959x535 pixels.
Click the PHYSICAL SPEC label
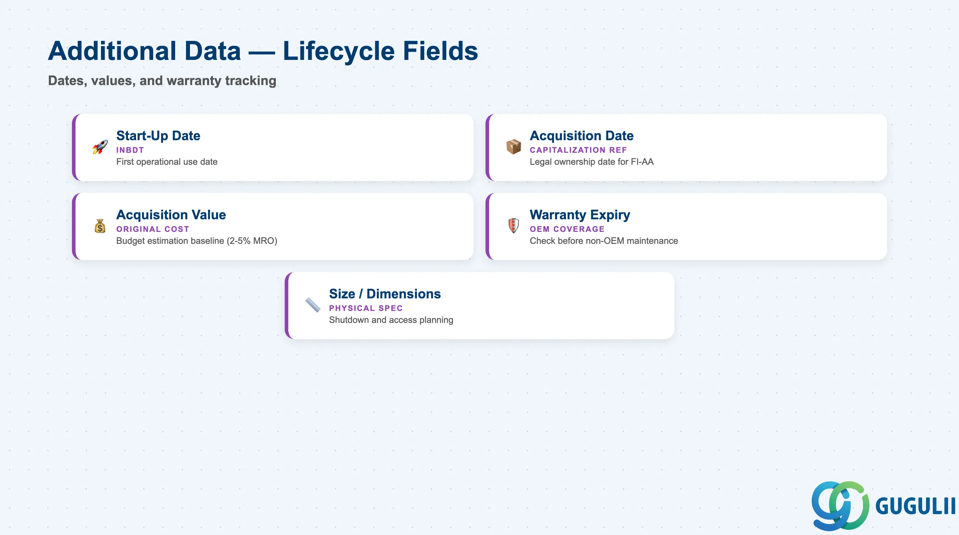click(366, 308)
